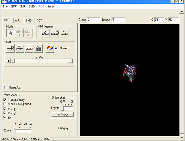Select the Clsn 2 mode button
This screenshot has height=141, width=185.
28,33
